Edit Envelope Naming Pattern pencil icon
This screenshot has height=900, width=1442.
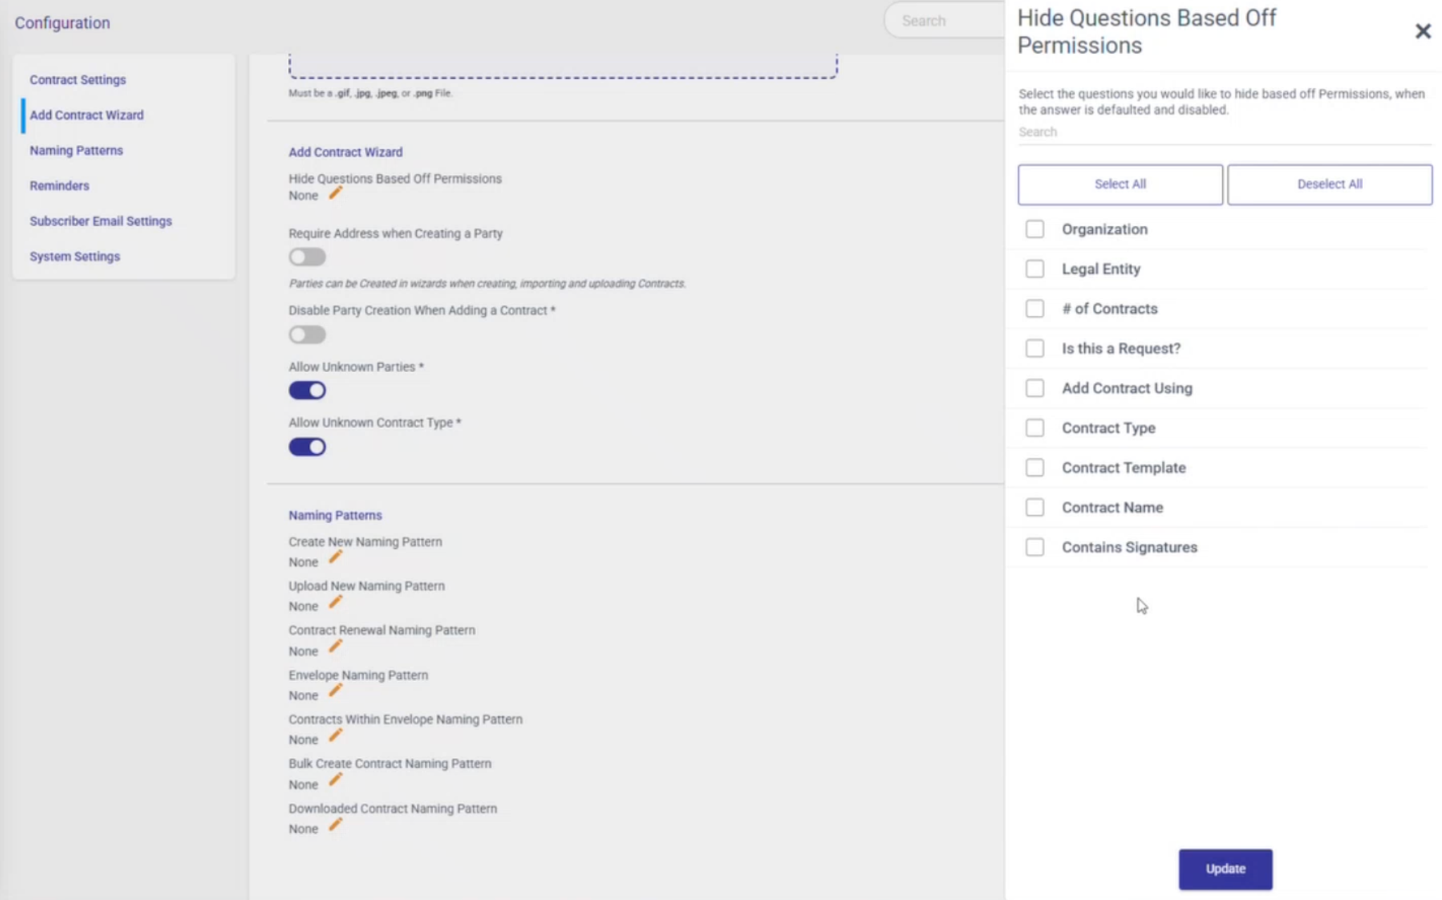(335, 690)
